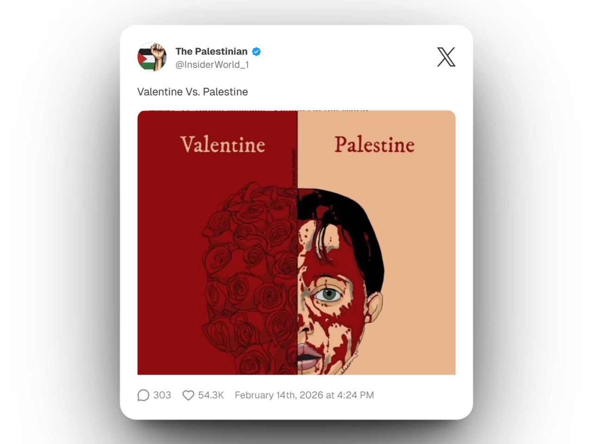Click the 54.3K likes count

coord(211,395)
